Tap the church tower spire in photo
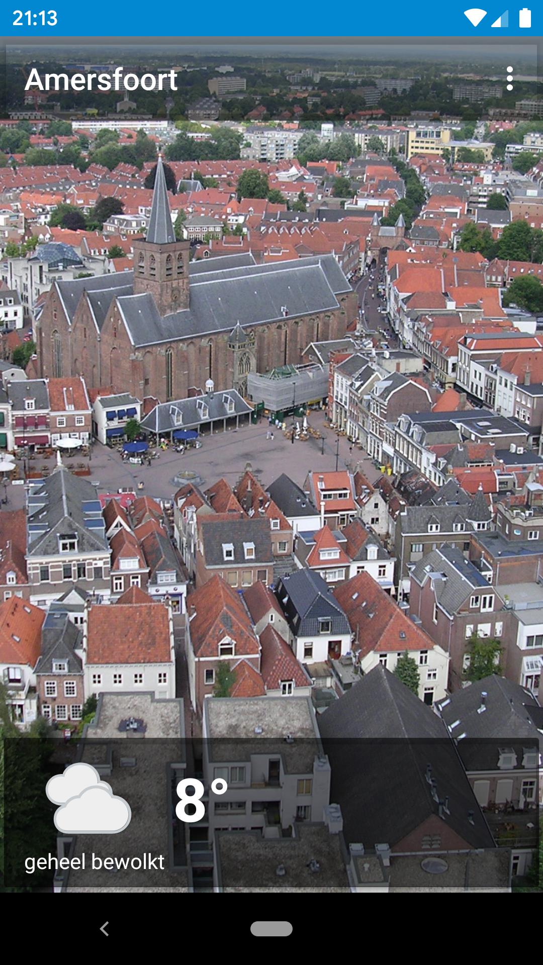The width and height of the screenshot is (543, 965). click(x=160, y=206)
